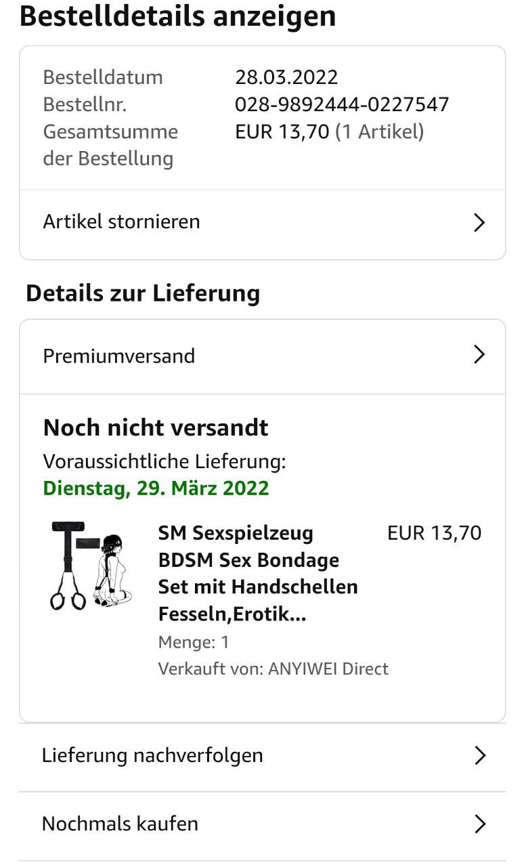Image resolution: width=524 pixels, height=867 pixels.
Task: Open the product title link
Action: [258, 574]
